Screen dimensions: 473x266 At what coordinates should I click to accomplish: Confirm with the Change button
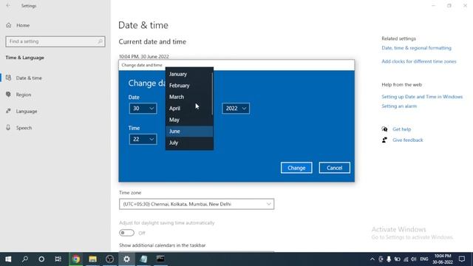point(296,168)
